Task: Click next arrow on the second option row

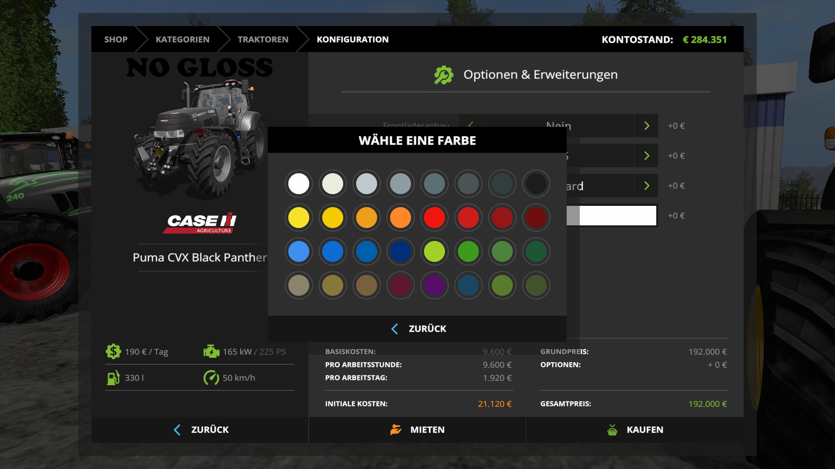Action: coord(646,155)
